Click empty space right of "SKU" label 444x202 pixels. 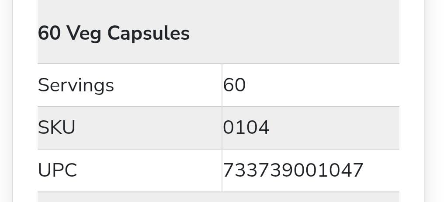[x=149, y=127]
